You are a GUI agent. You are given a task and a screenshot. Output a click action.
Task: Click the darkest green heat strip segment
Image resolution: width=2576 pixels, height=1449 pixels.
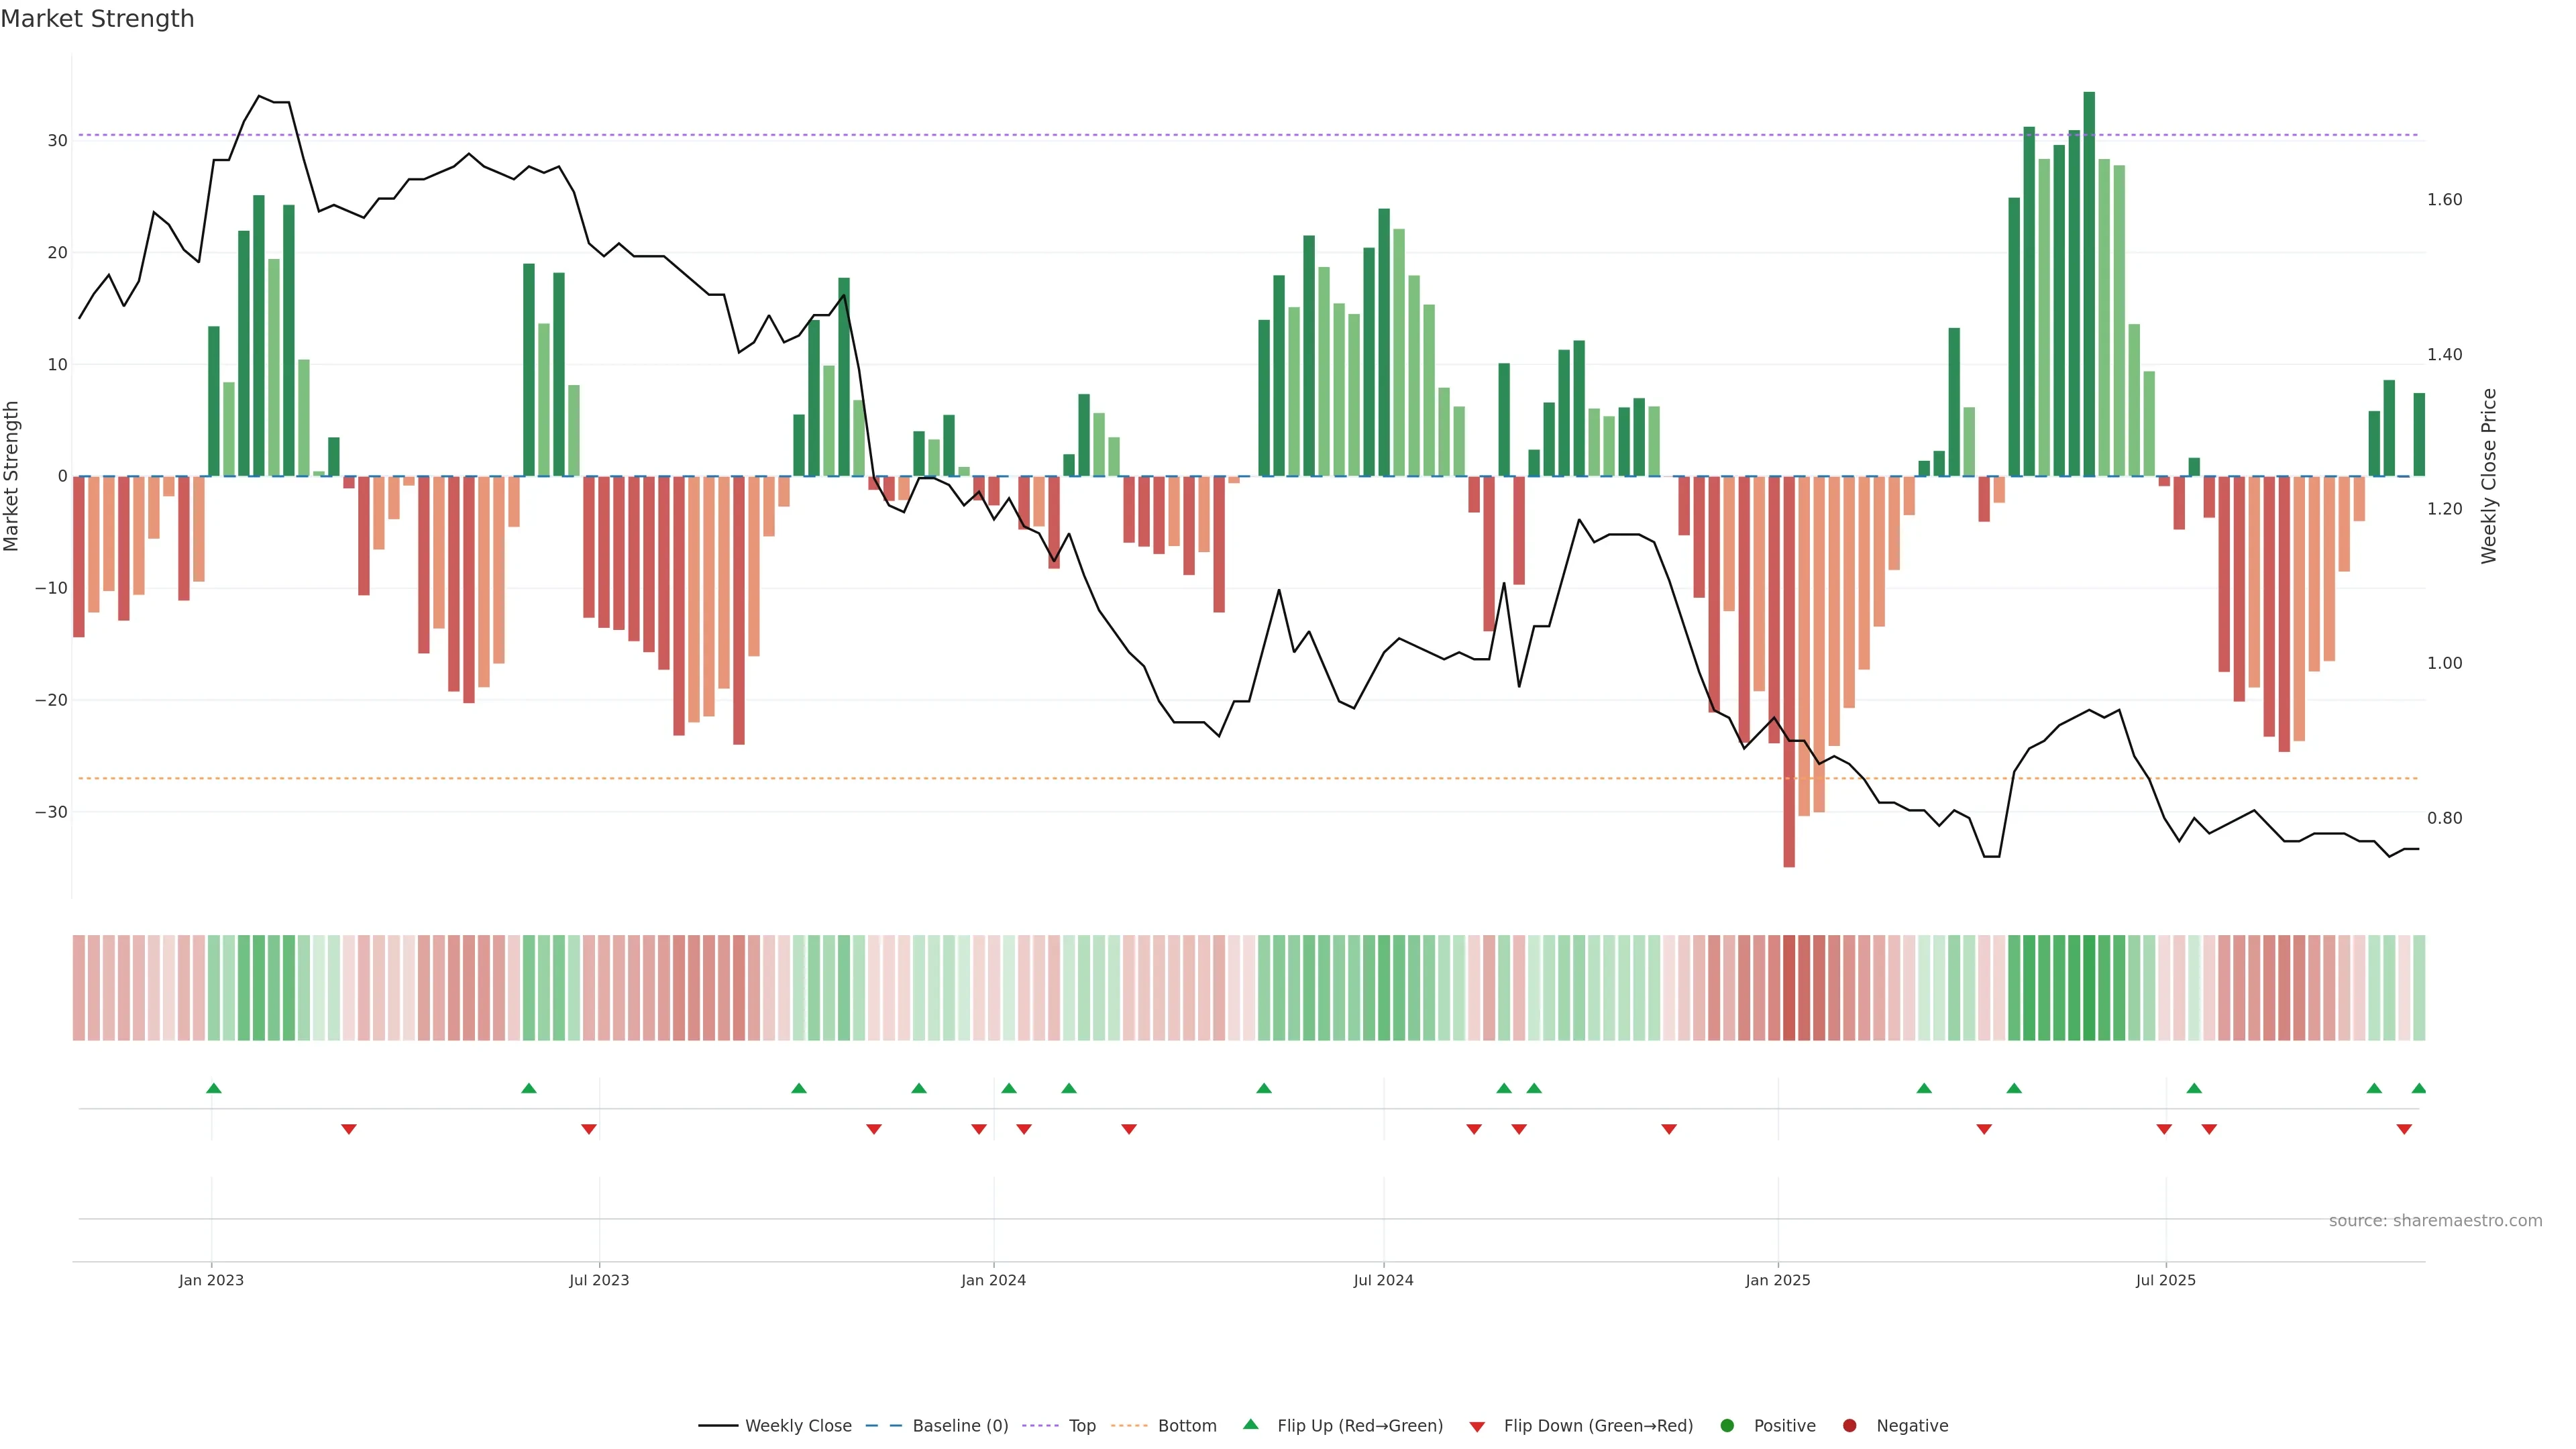(2089, 988)
